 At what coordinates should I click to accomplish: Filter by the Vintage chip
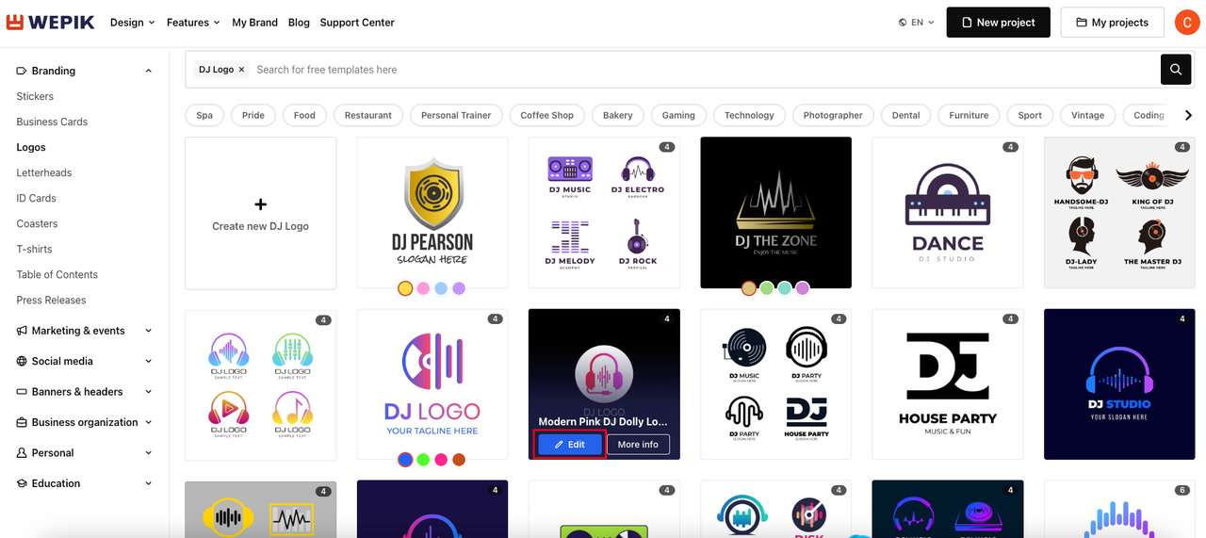point(1087,115)
